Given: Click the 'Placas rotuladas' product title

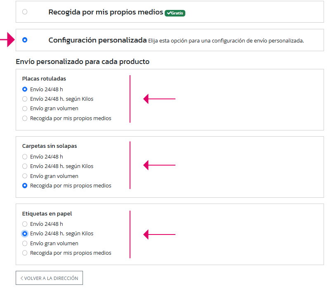Looking at the screenshot, I should (44, 78).
